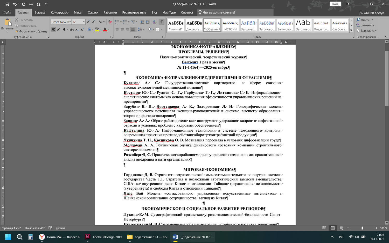The width and height of the screenshot is (389, 243).
Task: Click the yellow text highlight color button
Action: (x=97, y=30)
